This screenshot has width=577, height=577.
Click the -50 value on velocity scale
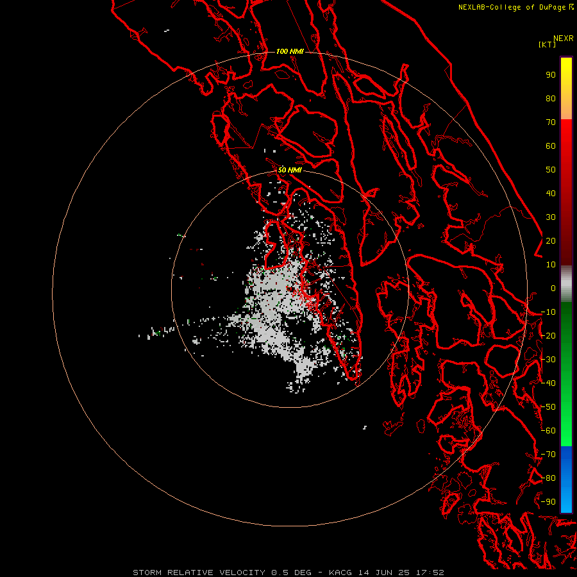tap(548, 407)
